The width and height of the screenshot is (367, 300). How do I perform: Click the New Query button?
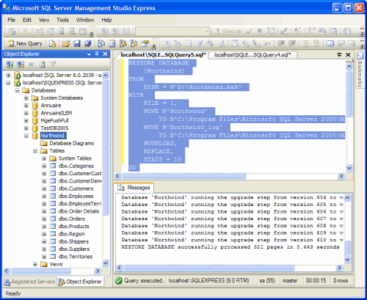(x=25, y=44)
